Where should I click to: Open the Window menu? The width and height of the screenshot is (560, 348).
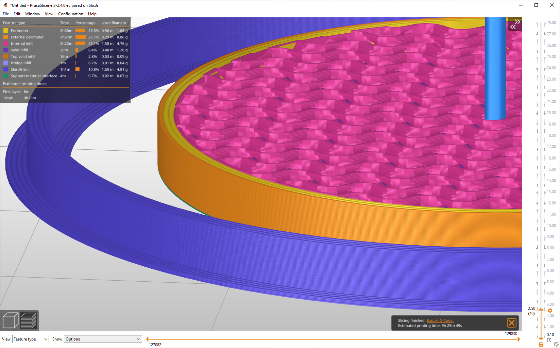click(33, 14)
